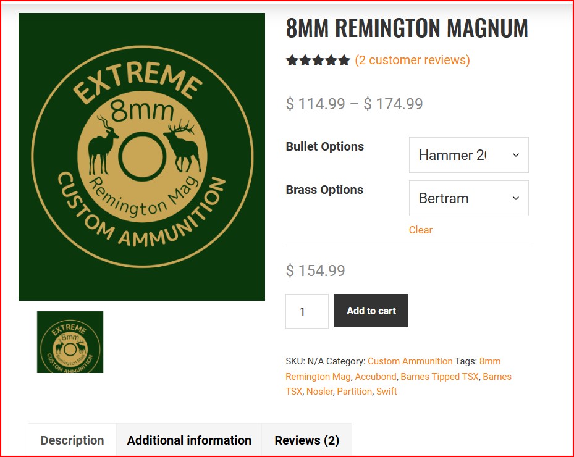The width and height of the screenshot is (574, 457).
Task: Enlarge the main 8mm Remington Mag image
Action: (x=141, y=157)
